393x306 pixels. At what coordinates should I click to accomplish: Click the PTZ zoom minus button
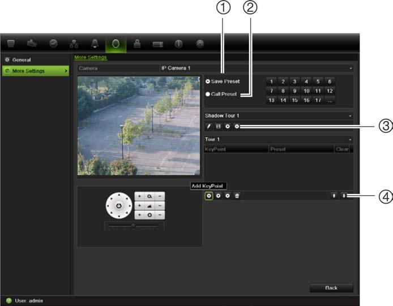160,196
